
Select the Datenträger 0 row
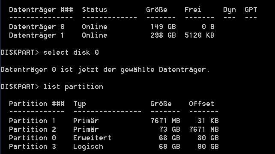pos(112,27)
